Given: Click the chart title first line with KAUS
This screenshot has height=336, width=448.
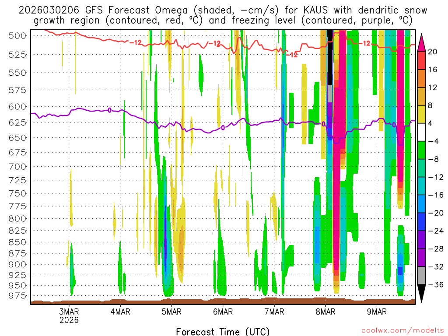Looking at the screenshot, I should (223, 10).
